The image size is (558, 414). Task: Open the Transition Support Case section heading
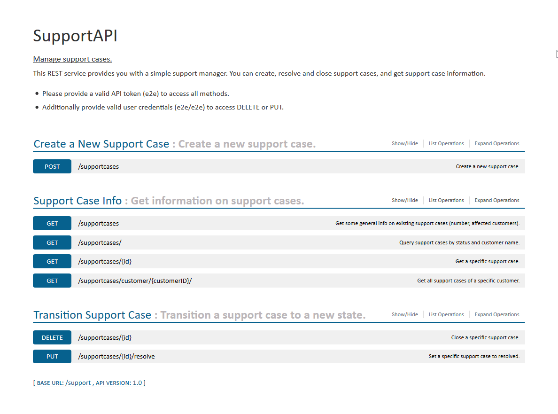tap(92, 315)
